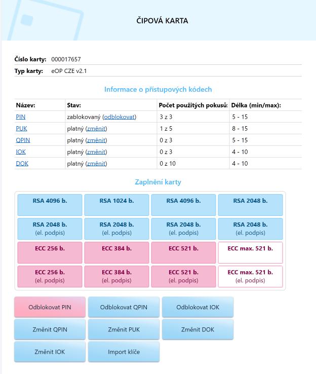Open the QPIN code link
316x374 pixels.
pyautogui.click(x=23, y=140)
